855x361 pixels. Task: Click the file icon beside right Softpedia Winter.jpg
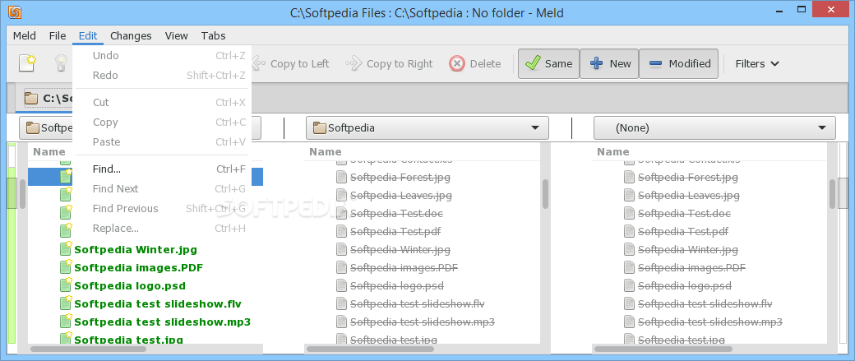pos(629,249)
